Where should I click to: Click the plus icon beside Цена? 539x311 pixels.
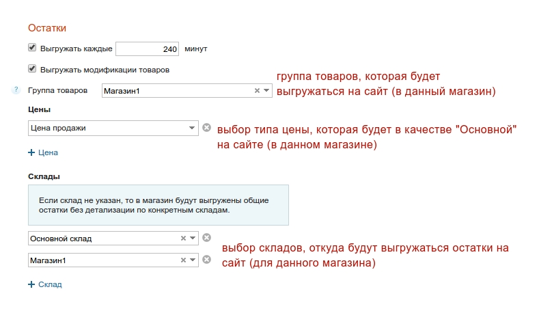point(31,152)
